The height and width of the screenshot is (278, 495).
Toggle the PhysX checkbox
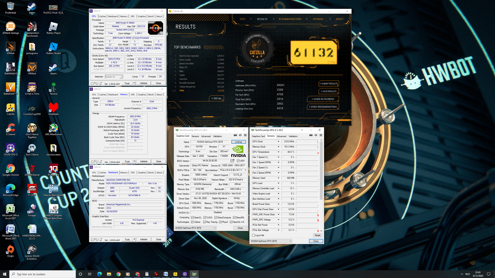click(220, 222)
